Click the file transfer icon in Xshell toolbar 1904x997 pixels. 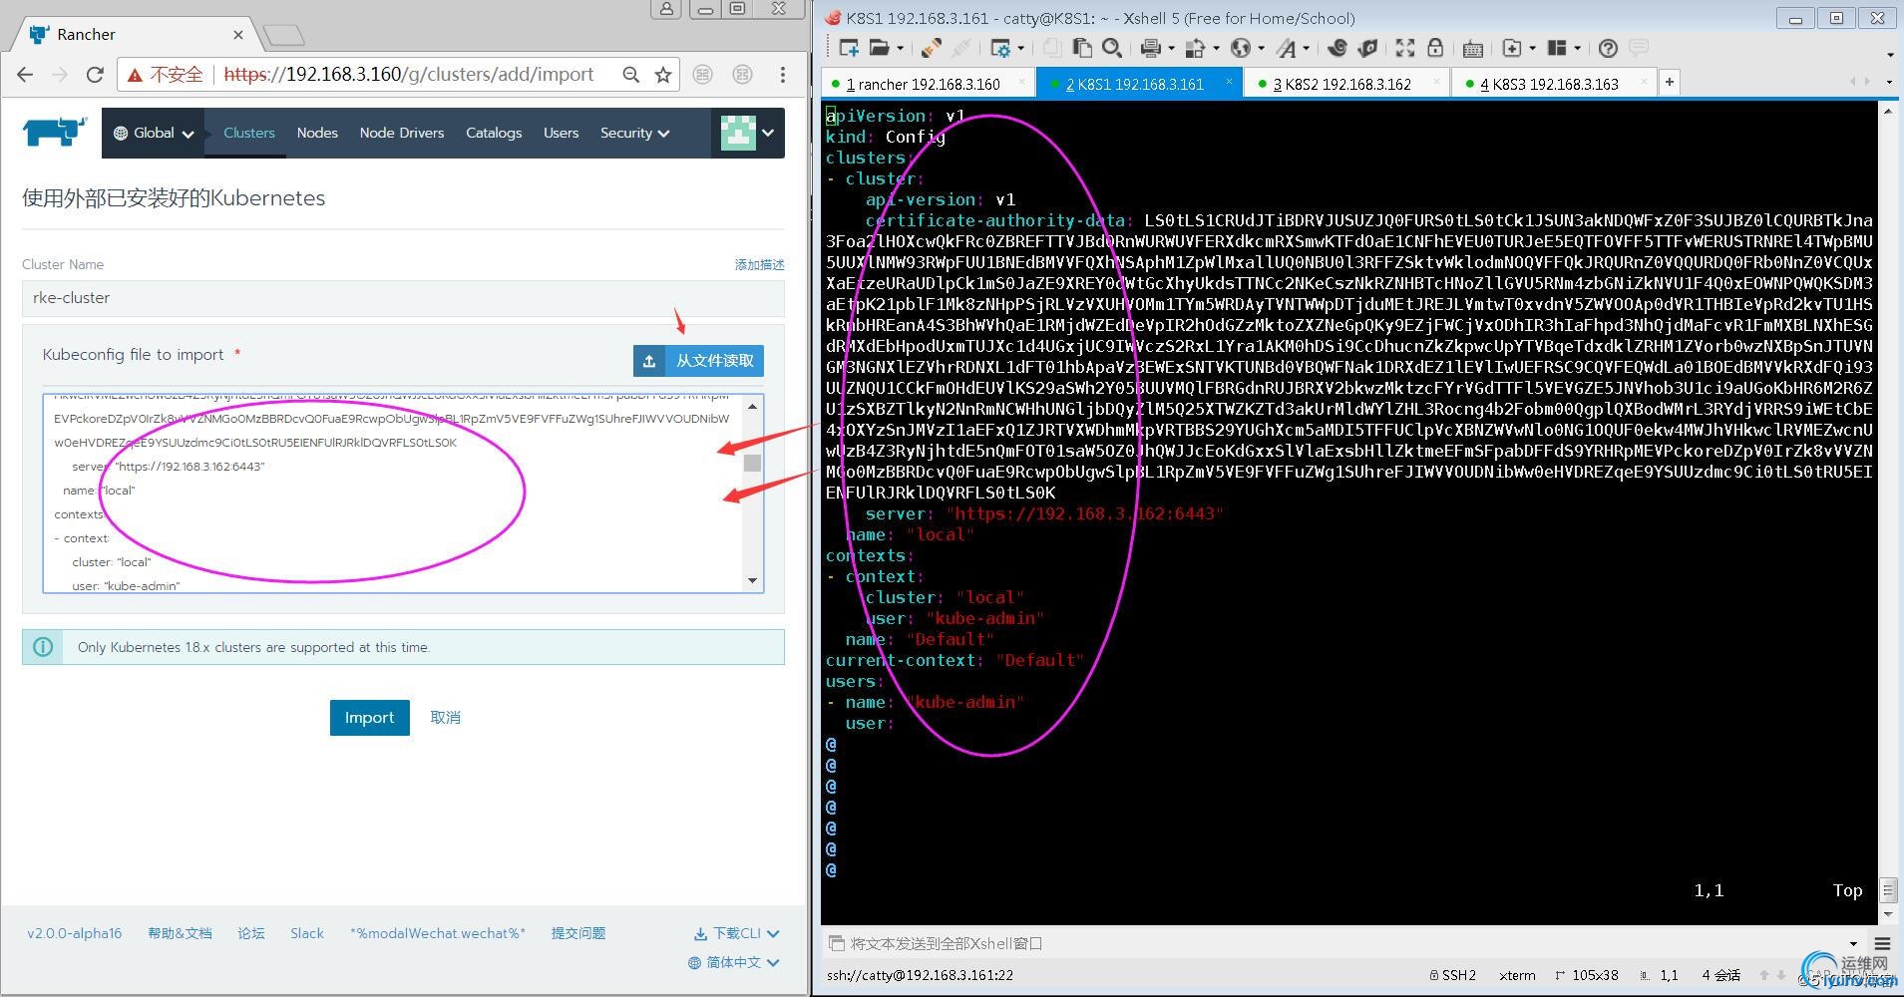point(1196,48)
